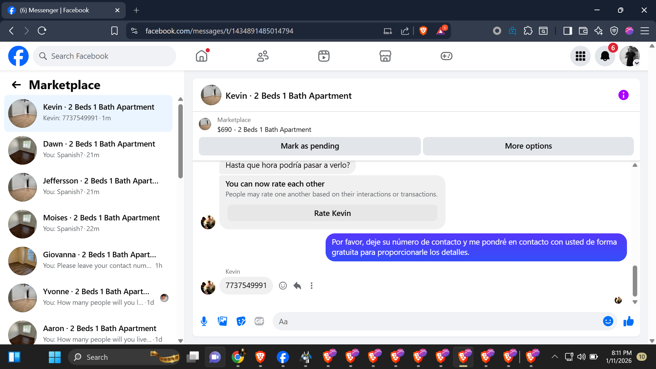Open Brave Rewards triangle icon
The image size is (656, 369).
tap(441, 31)
